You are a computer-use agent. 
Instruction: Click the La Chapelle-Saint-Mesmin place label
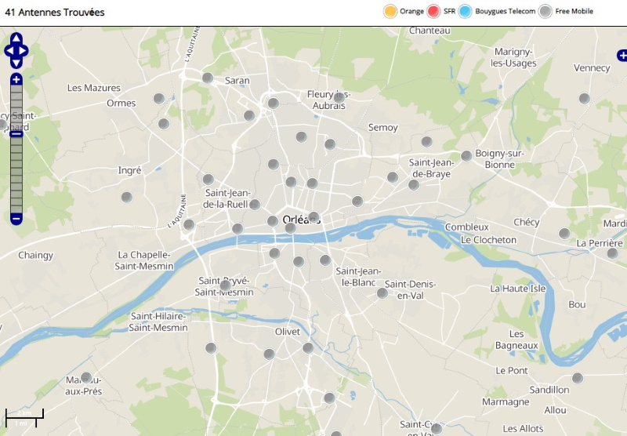coord(144,260)
